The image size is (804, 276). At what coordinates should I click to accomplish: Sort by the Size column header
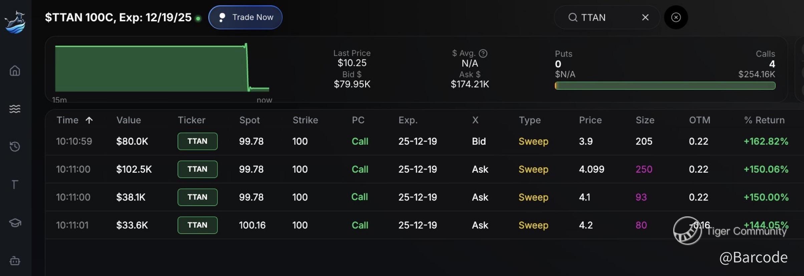click(645, 120)
